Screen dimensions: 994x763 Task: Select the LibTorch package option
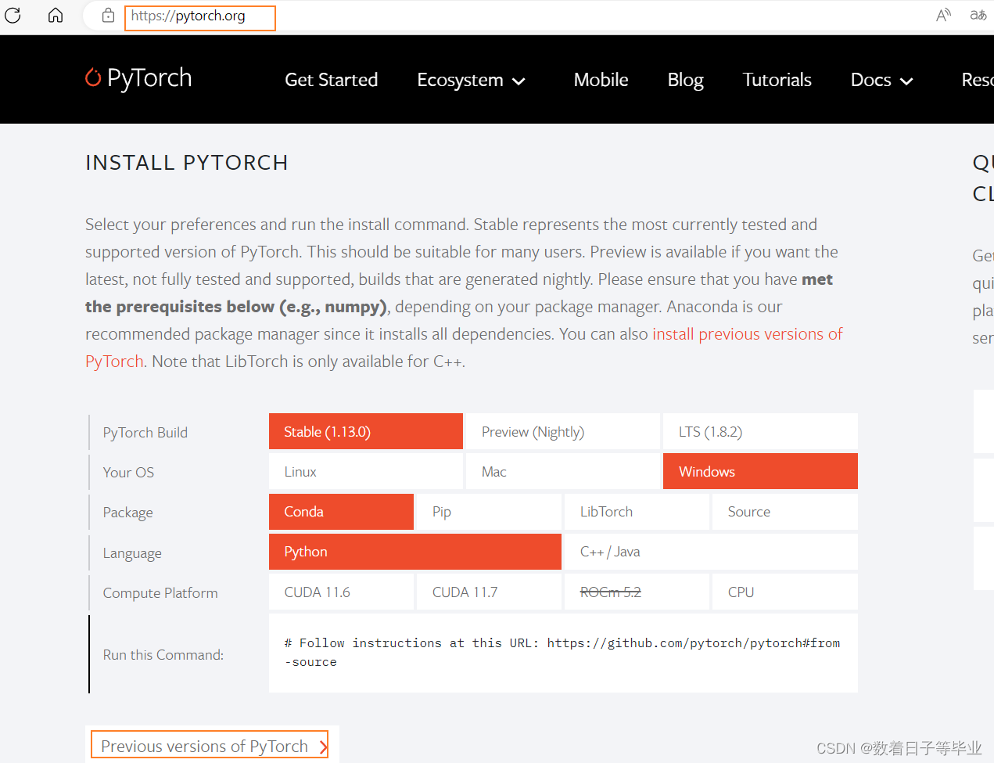pos(637,512)
